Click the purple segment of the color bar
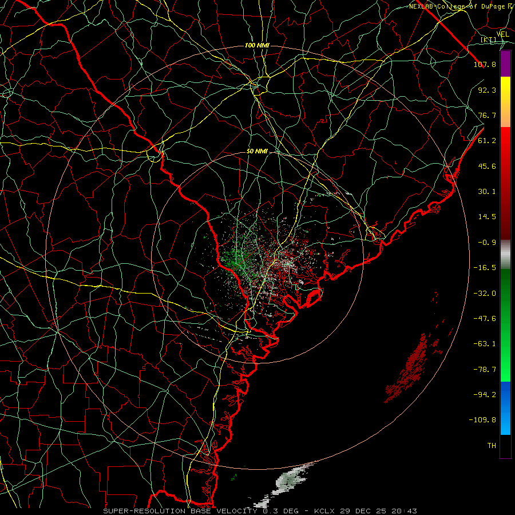Image resolution: width=515 pixels, height=515 pixels. [505, 64]
